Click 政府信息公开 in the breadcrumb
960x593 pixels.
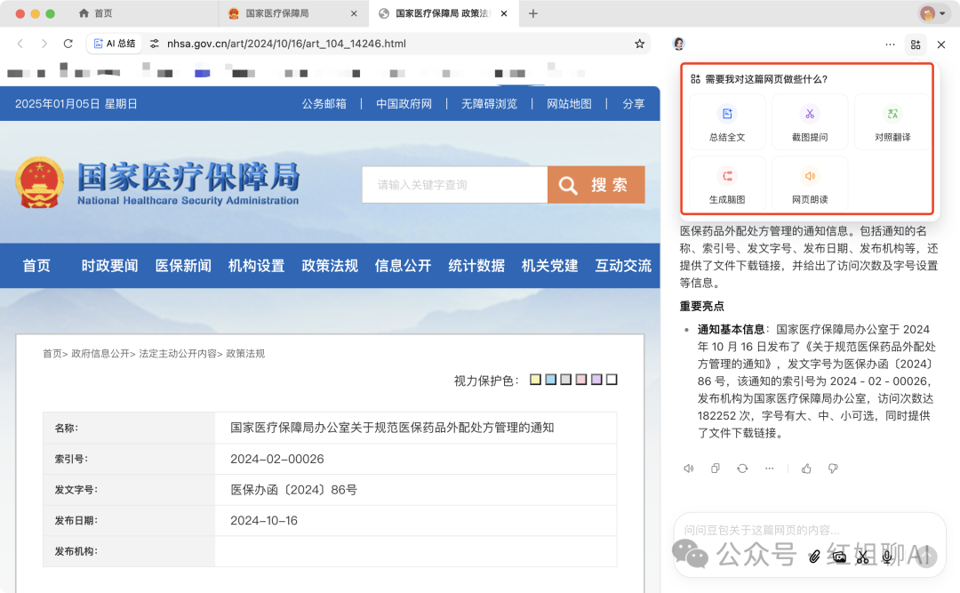click(100, 354)
